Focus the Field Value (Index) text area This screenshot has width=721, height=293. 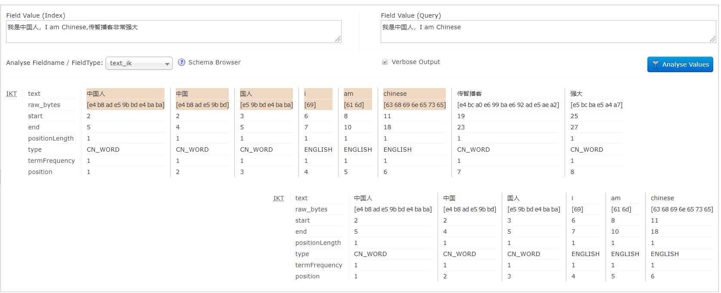tap(173, 31)
